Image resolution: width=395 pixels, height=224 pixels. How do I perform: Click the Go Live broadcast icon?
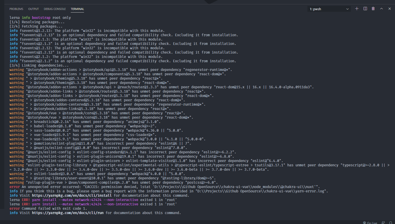click(x=365, y=222)
